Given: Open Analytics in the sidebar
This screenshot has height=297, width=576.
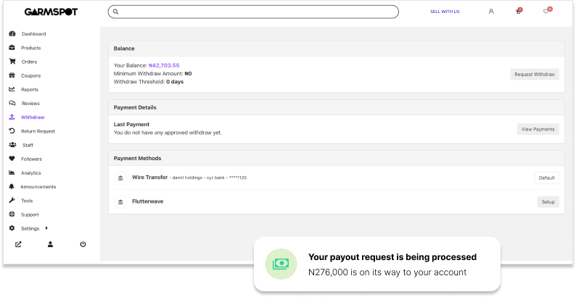Looking at the screenshot, I should point(31,173).
